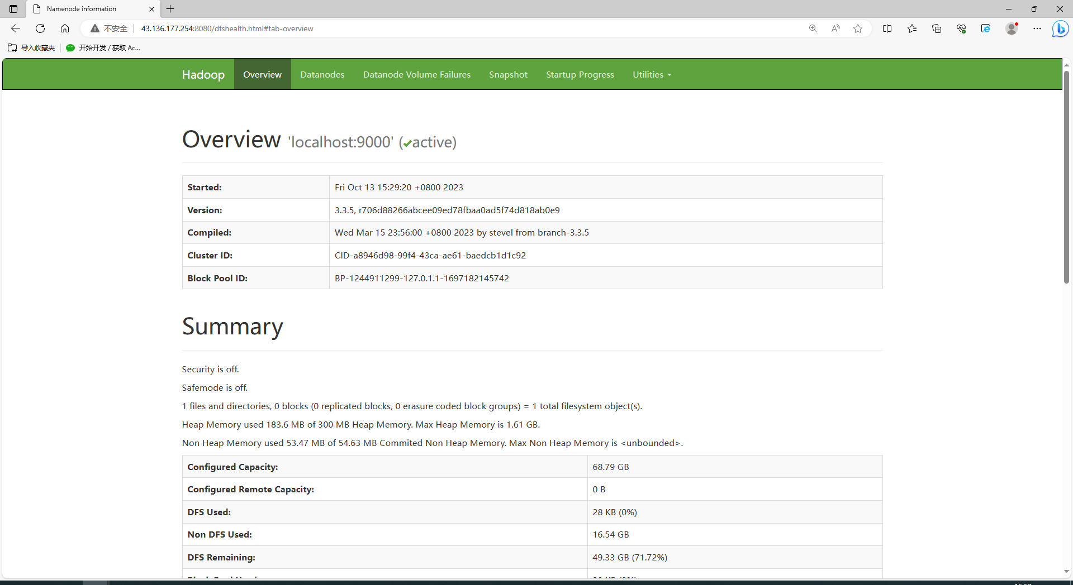Click the Non DFS Used value 16.54 GB
The image size is (1073, 585).
pyautogui.click(x=611, y=535)
